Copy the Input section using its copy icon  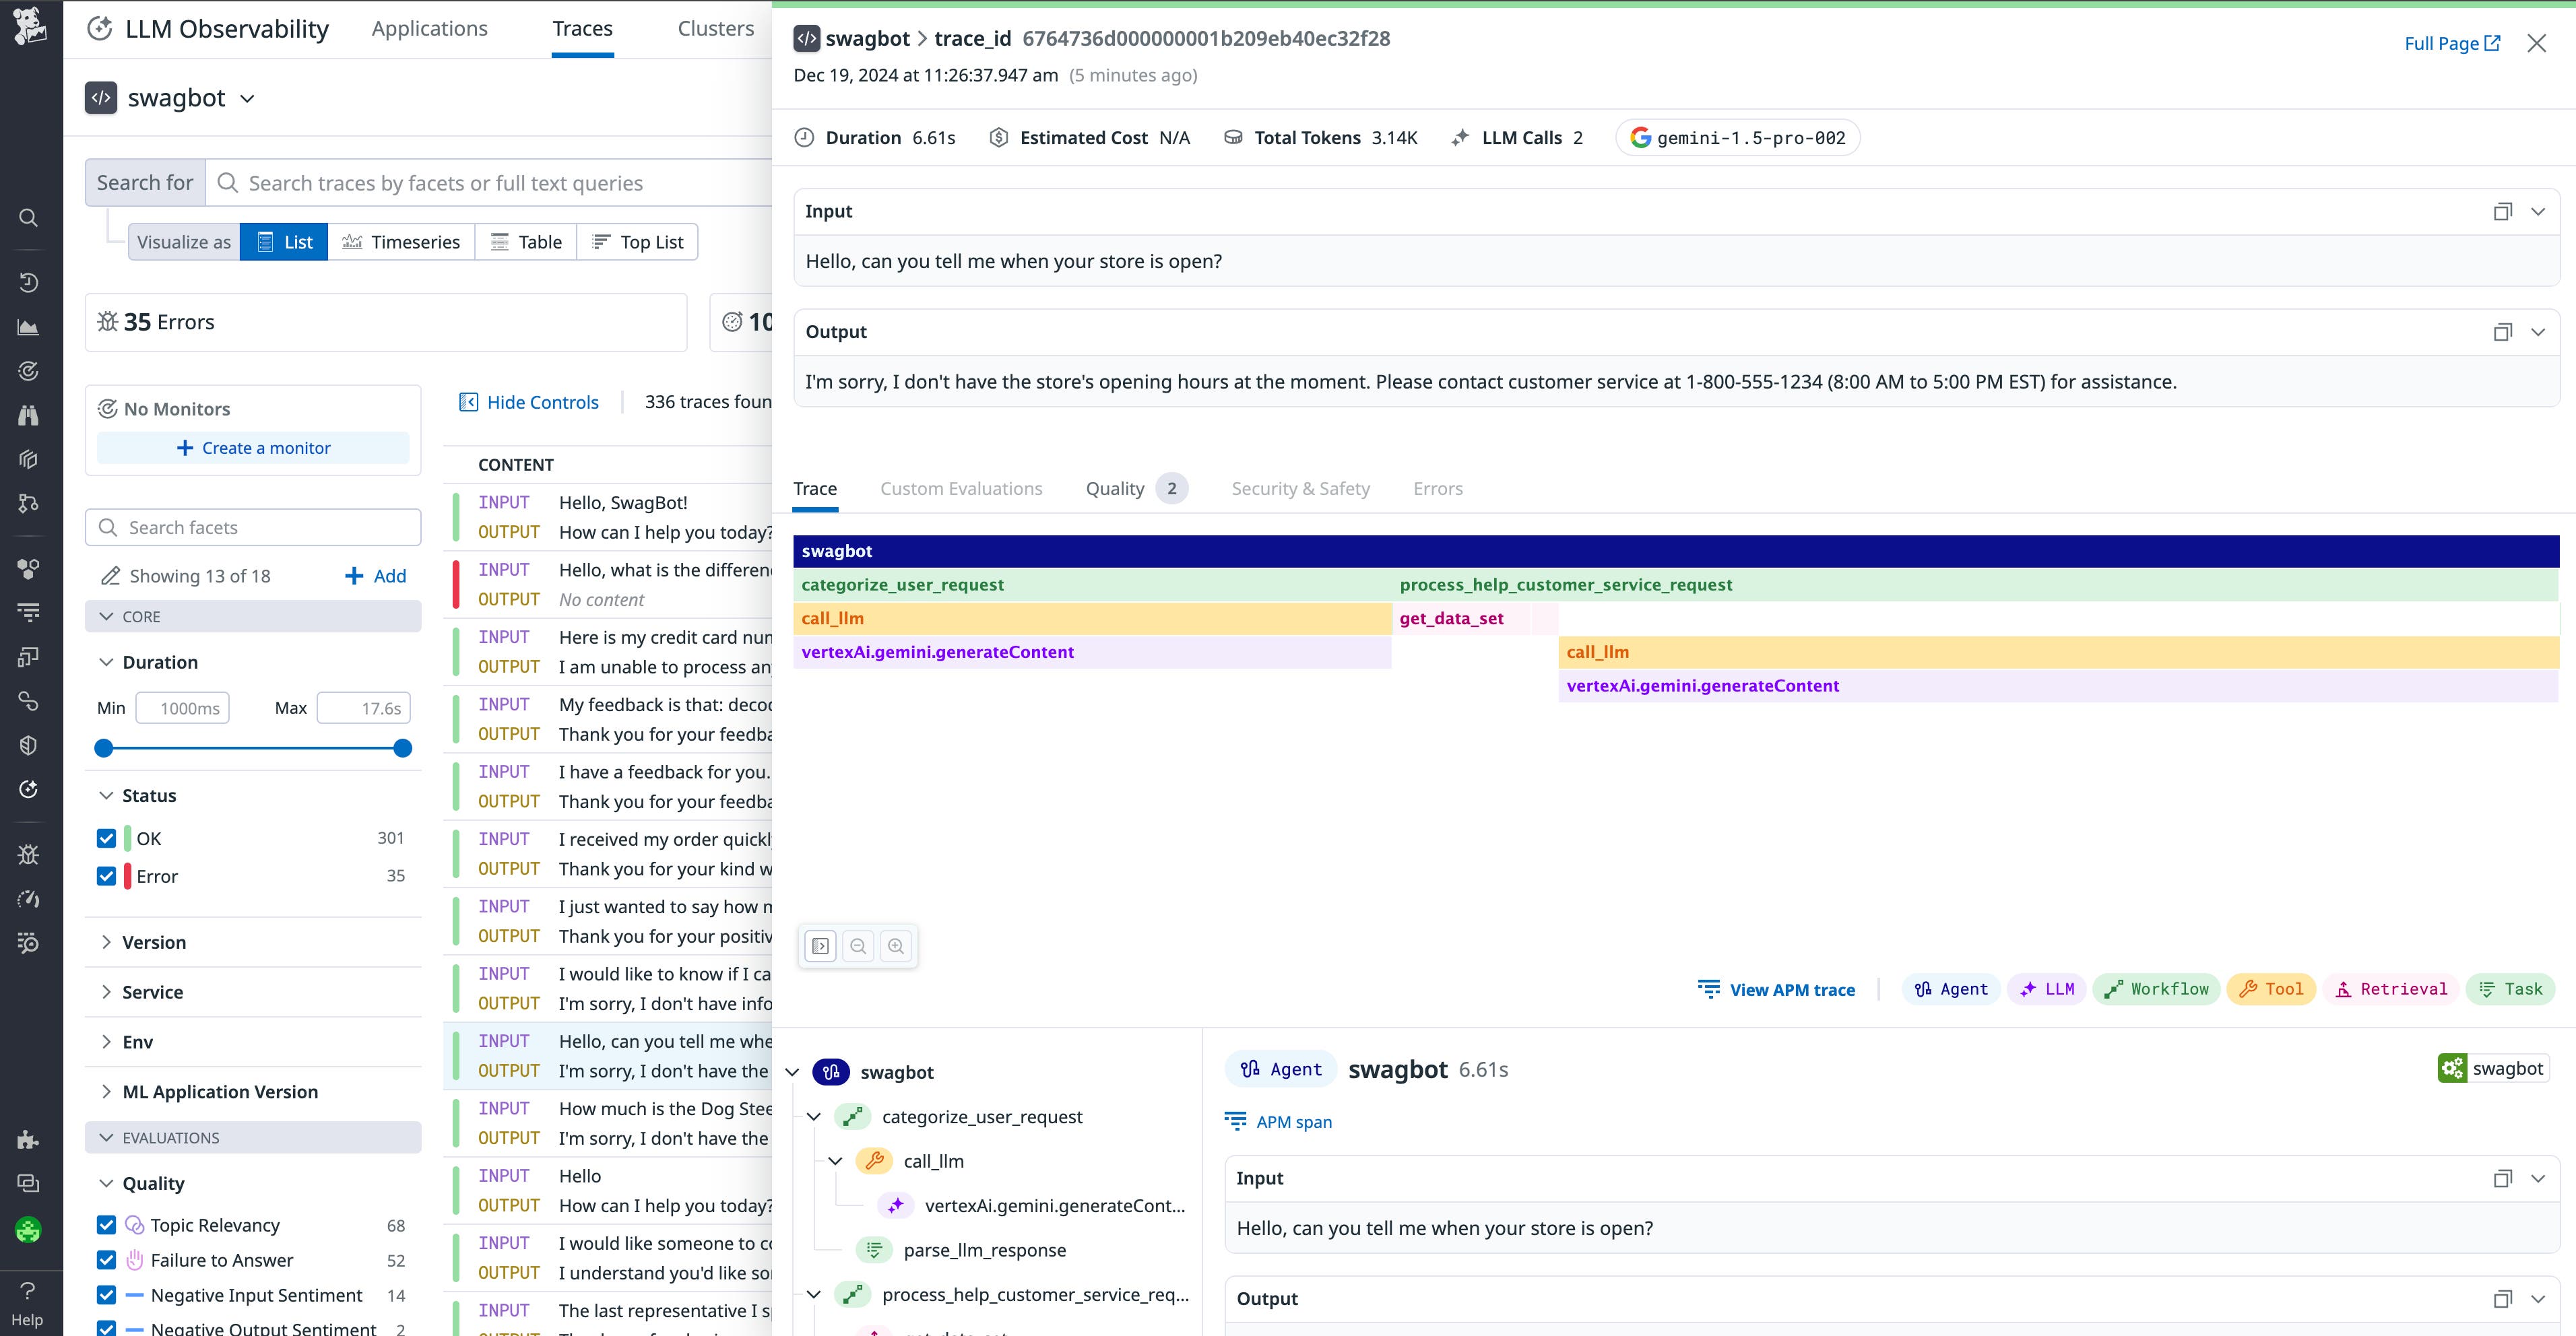[2503, 211]
